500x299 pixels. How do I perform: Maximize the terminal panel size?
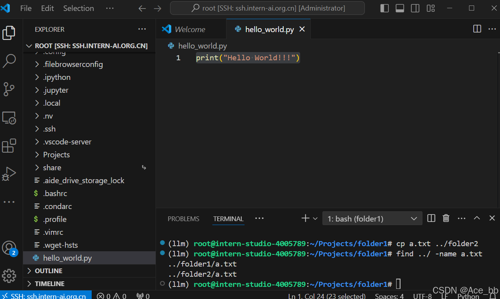tap(477, 218)
